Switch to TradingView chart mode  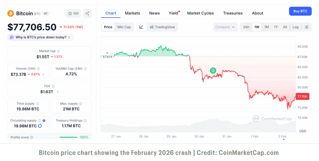(x=162, y=27)
